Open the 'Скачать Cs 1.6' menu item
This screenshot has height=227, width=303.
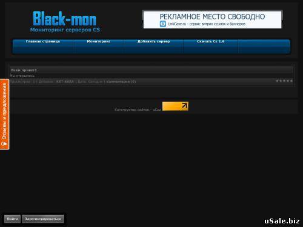(211, 41)
